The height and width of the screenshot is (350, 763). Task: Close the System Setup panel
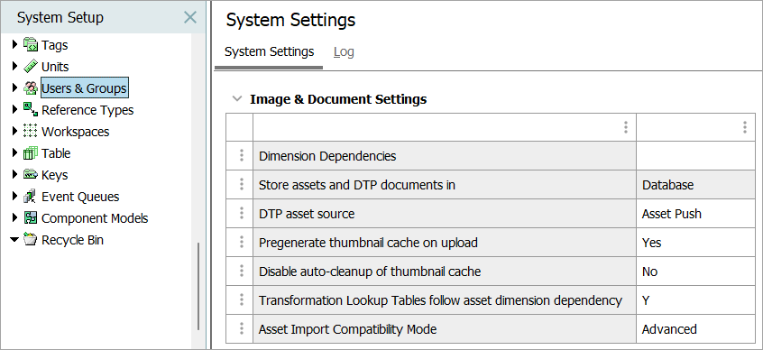tap(189, 17)
